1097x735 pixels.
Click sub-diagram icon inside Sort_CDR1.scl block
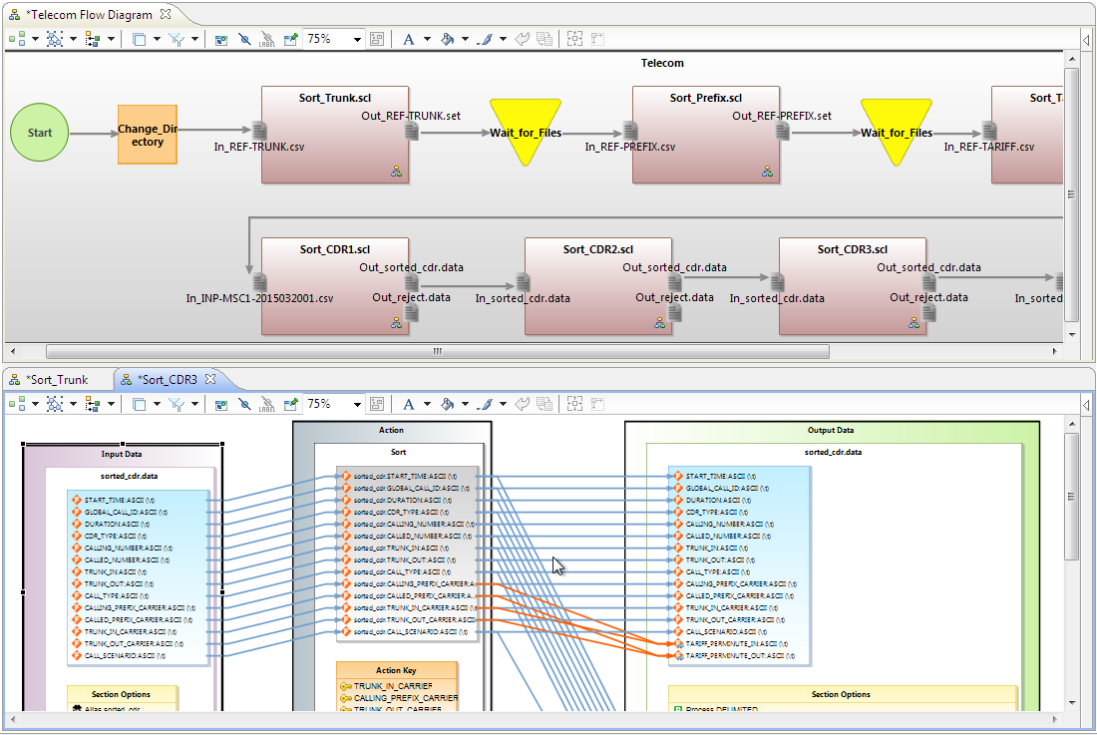click(x=397, y=323)
